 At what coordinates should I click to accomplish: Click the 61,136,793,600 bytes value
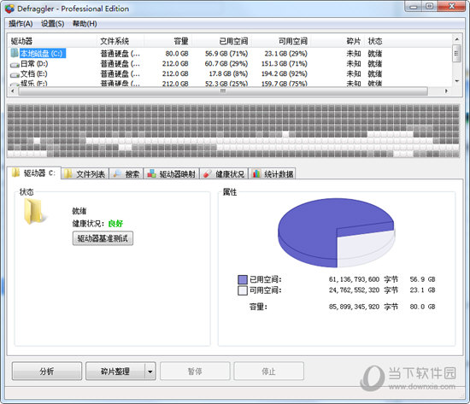tap(354, 279)
